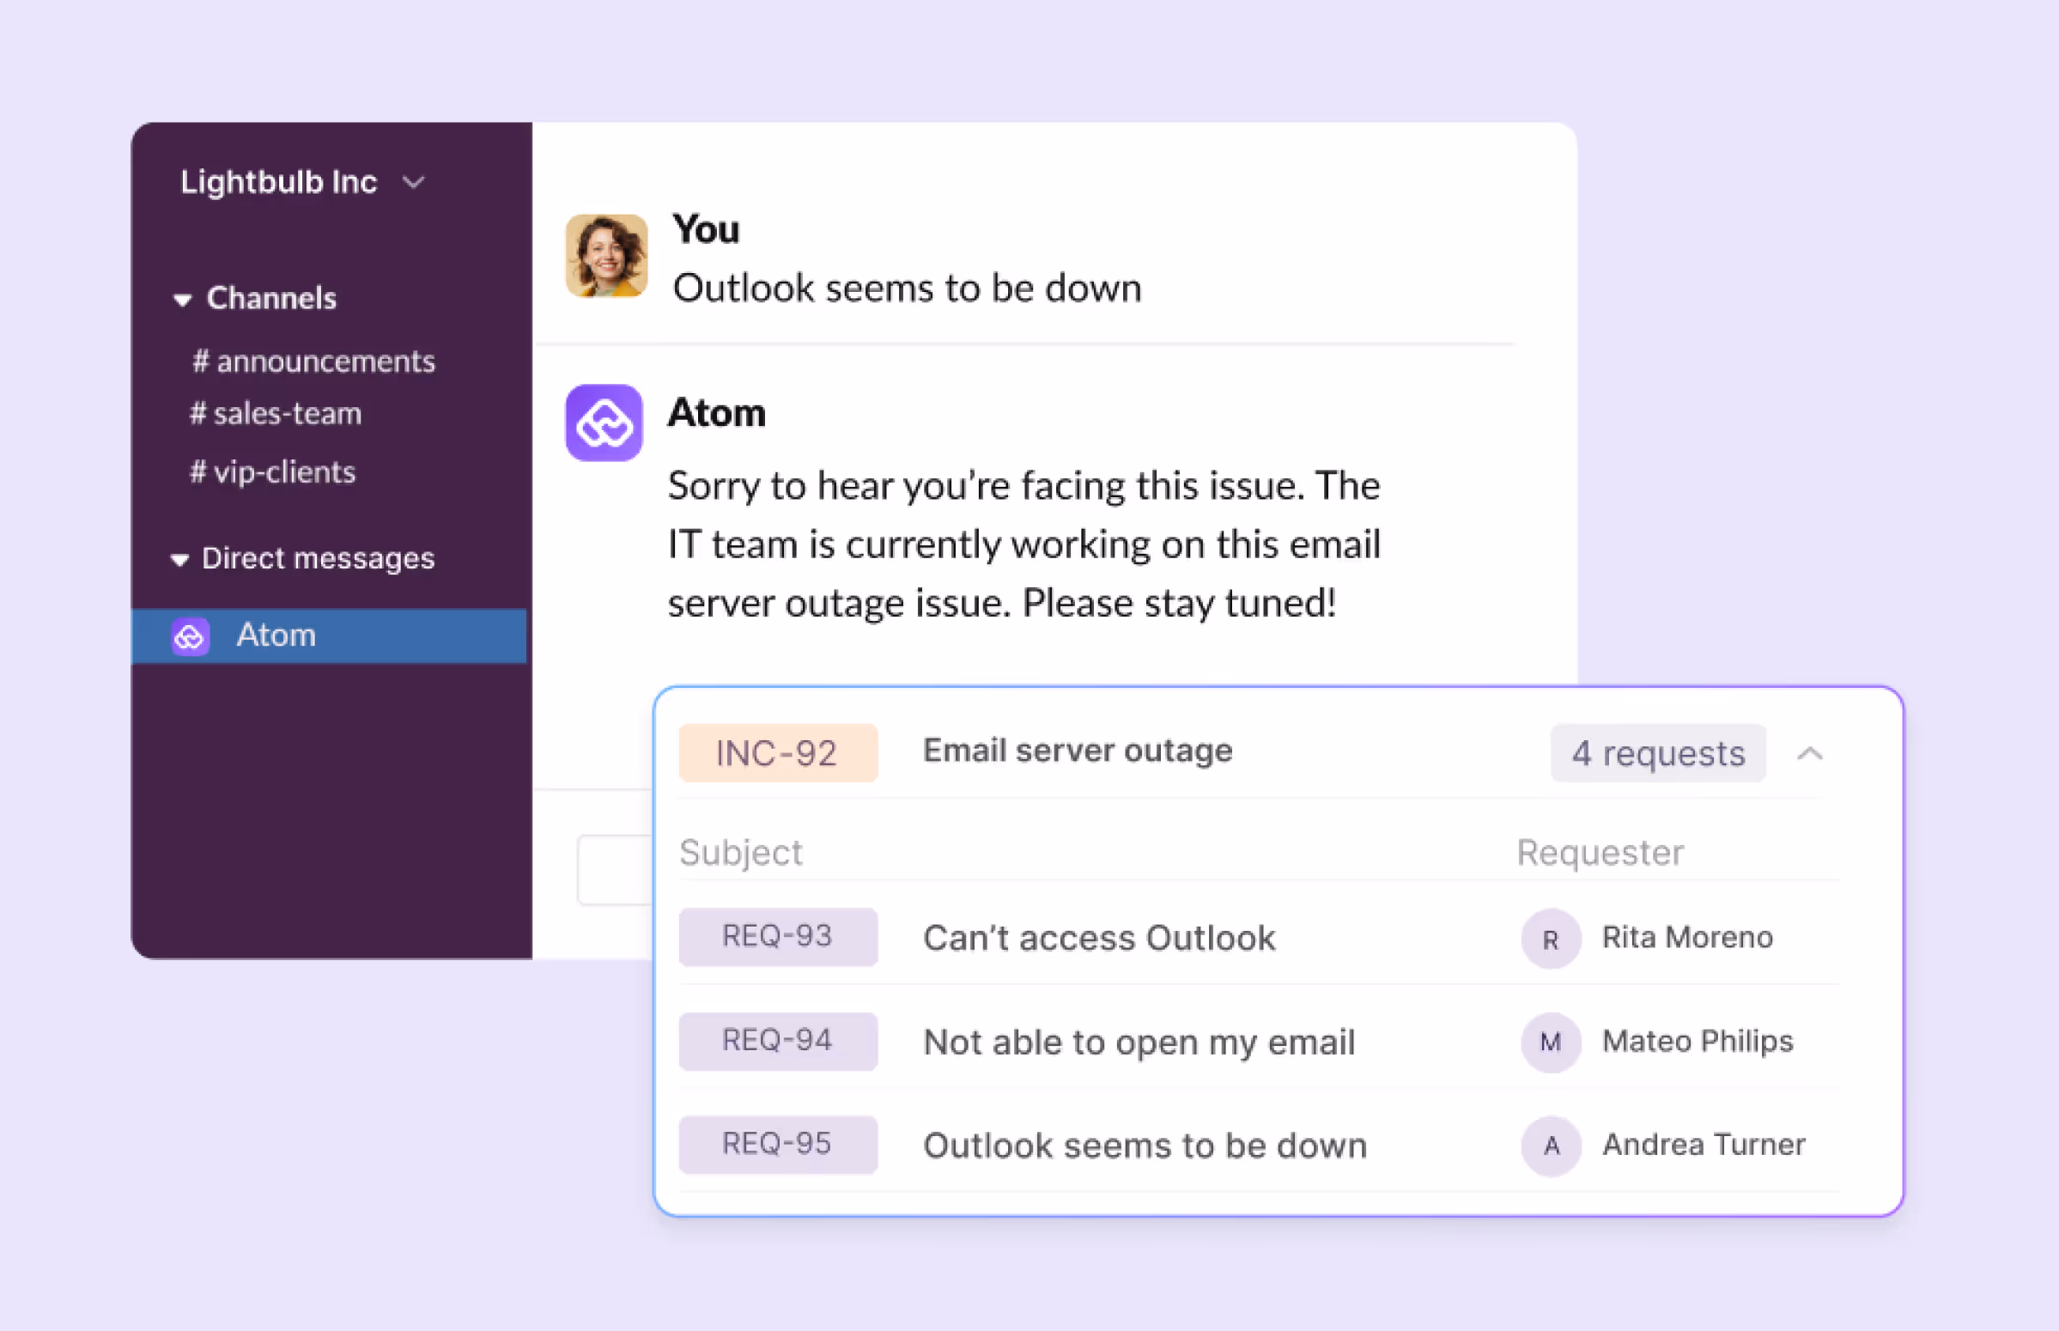Image resolution: width=2059 pixels, height=1331 pixels.
Task: Open the #announcements channel
Action: click(x=313, y=361)
